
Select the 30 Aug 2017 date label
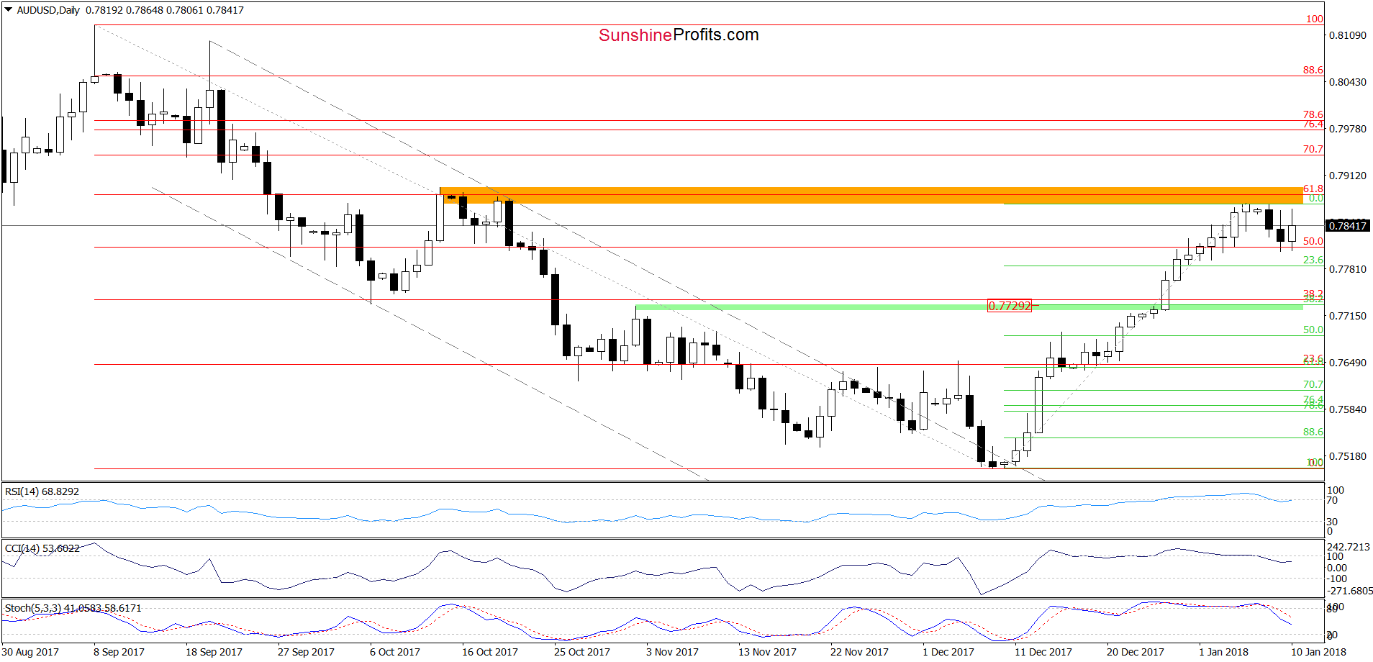[x=30, y=652]
